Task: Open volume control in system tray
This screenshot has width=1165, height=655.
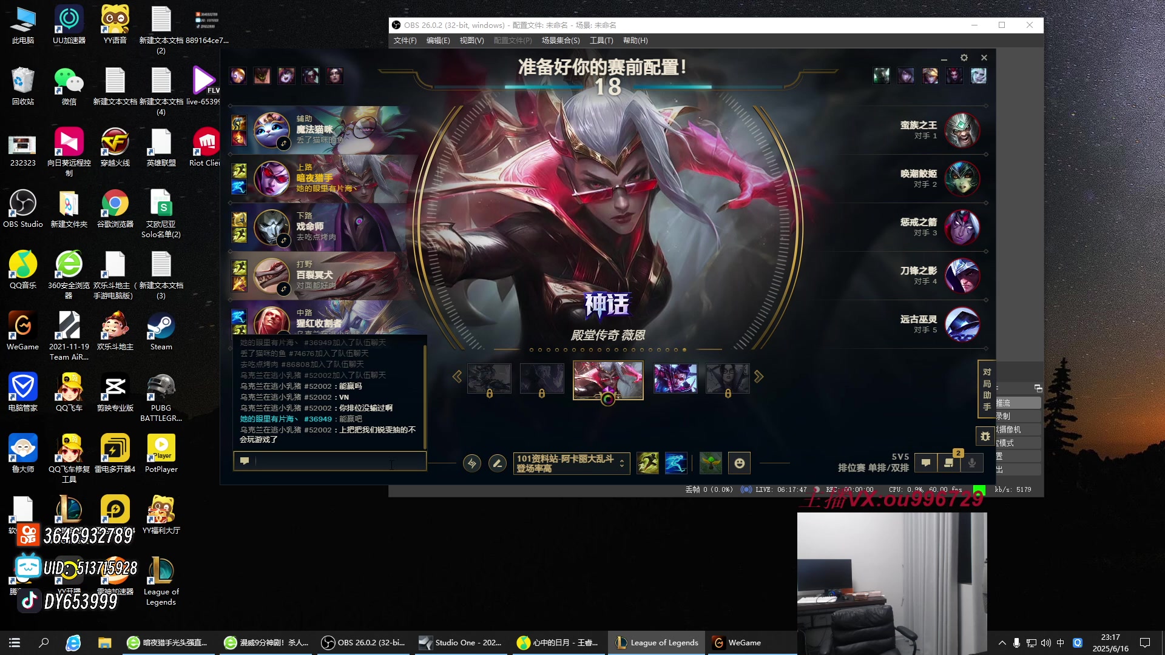Action: click(1045, 643)
